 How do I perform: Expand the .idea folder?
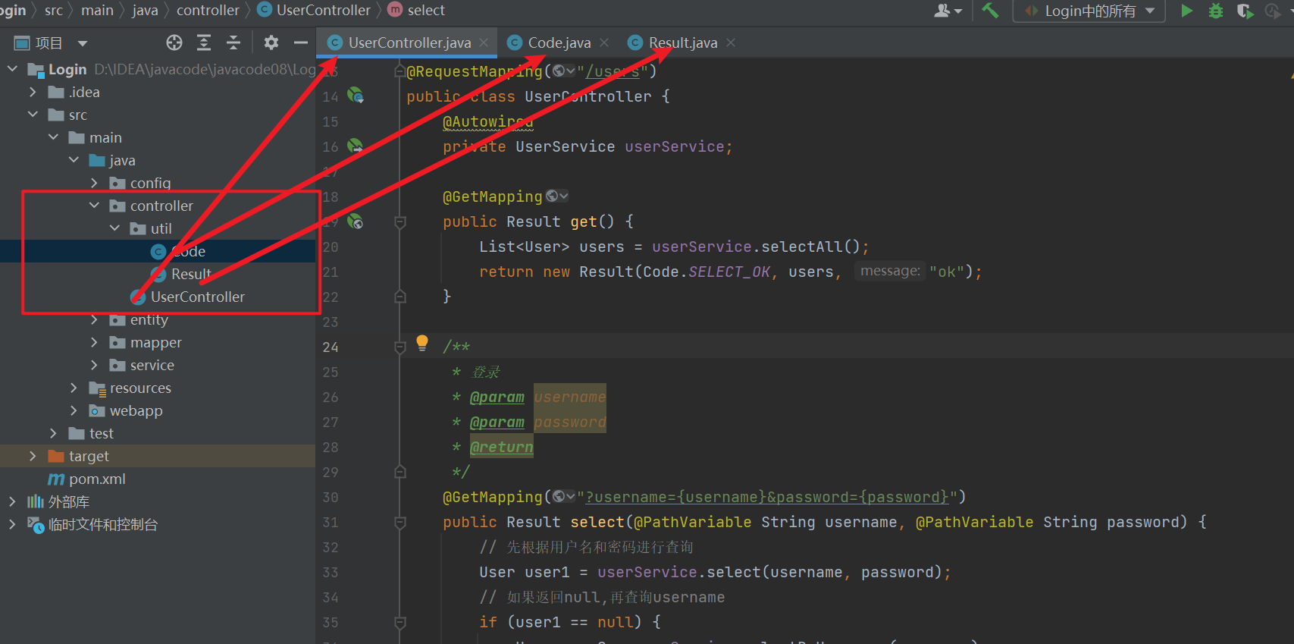(33, 92)
